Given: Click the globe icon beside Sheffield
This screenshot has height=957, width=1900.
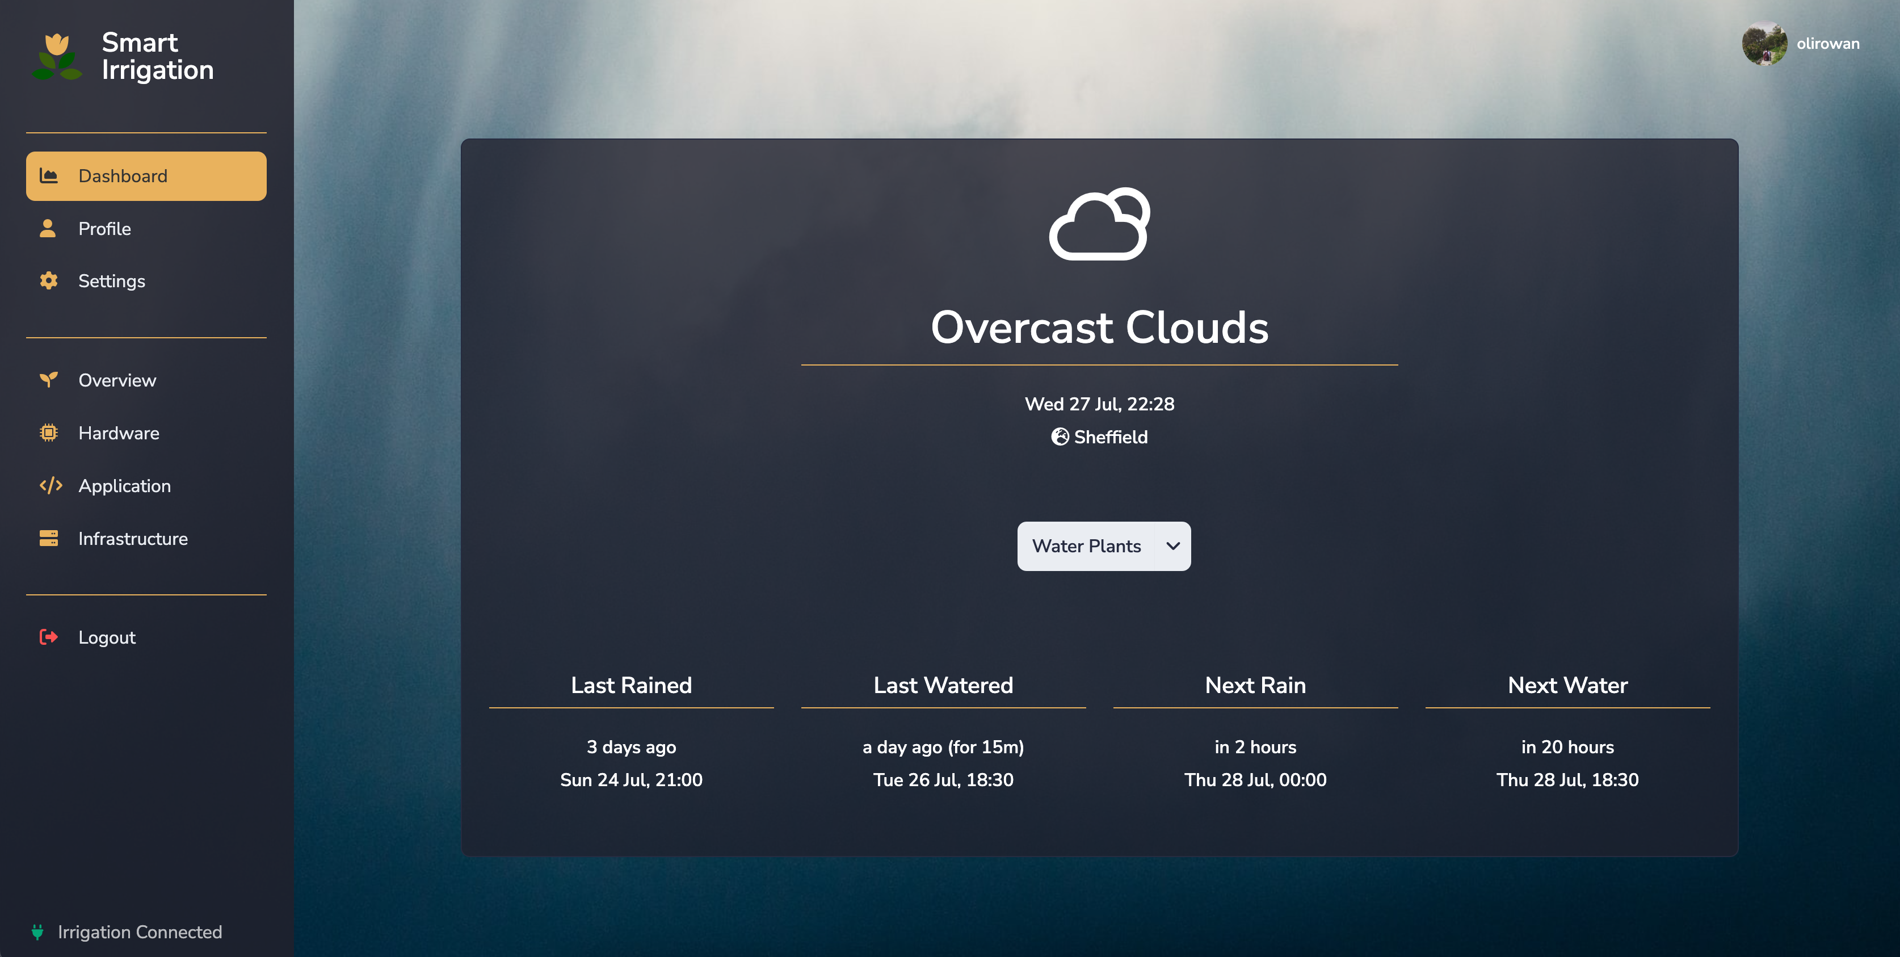Looking at the screenshot, I should pyautogui.click(x=1060, y=437).
